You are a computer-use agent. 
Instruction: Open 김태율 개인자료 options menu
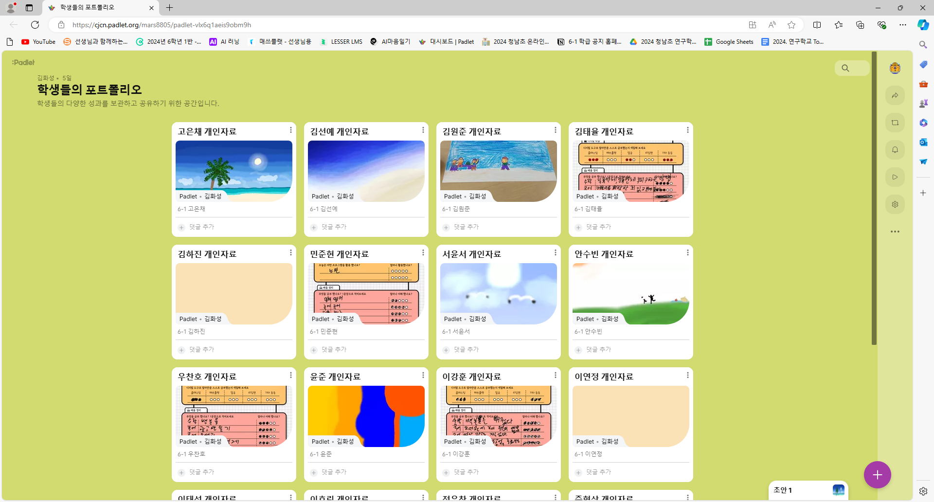[688, 130]
